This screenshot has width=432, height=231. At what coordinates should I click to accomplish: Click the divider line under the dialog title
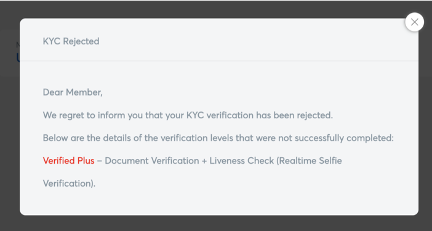[x=219, y=60]
